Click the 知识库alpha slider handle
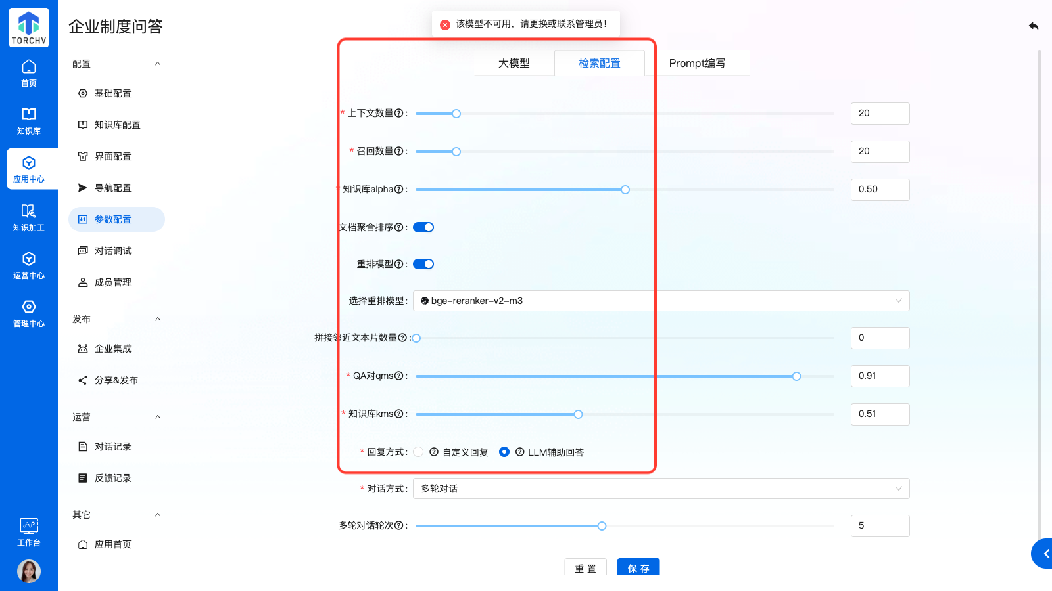1052x591 pixels. click(x=625, y=190)
